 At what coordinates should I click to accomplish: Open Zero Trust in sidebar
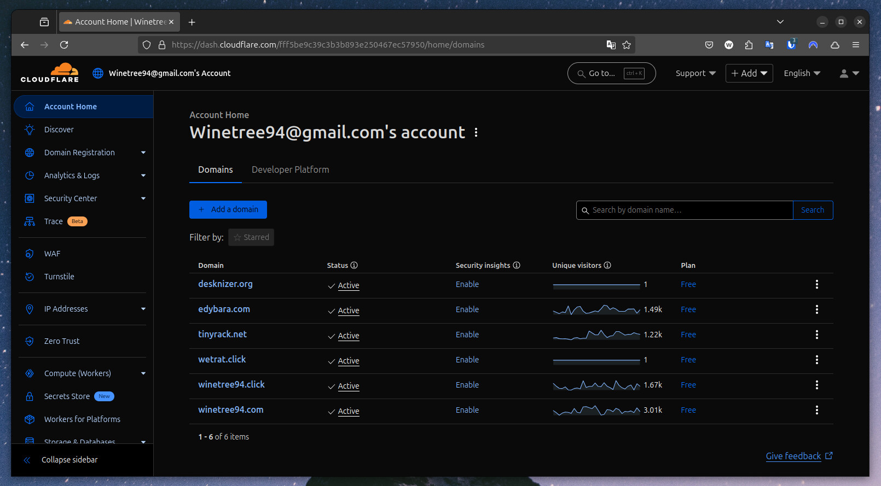tap(83, 341)
